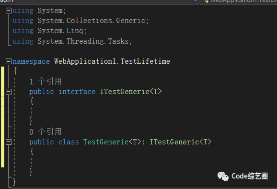The height and width of the screenshot is (189, 277).
Task: Collapse the ITestGeneric interface block
Action: click(x=9, y=92)
